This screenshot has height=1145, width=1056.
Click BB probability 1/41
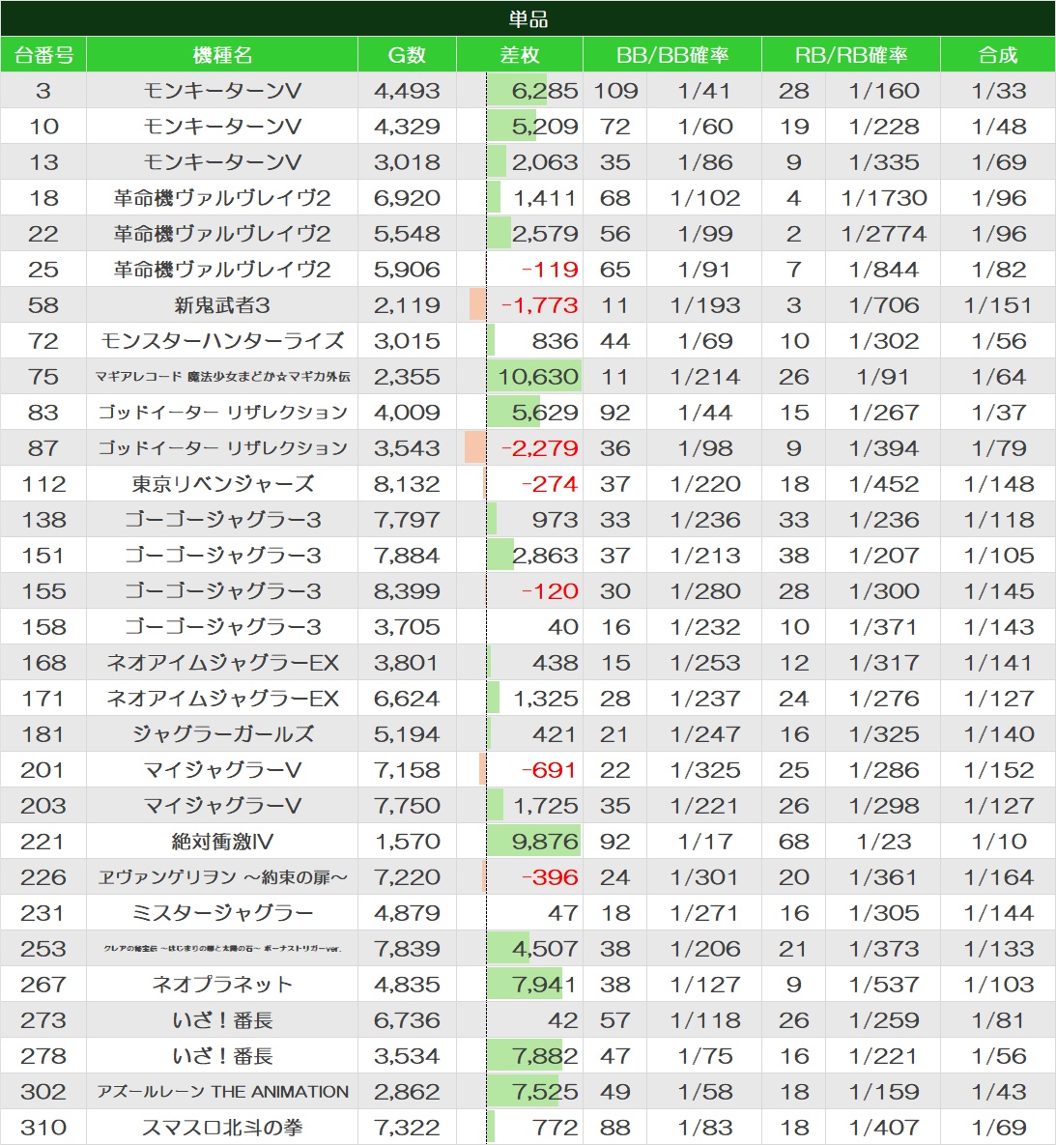point(704,91)
